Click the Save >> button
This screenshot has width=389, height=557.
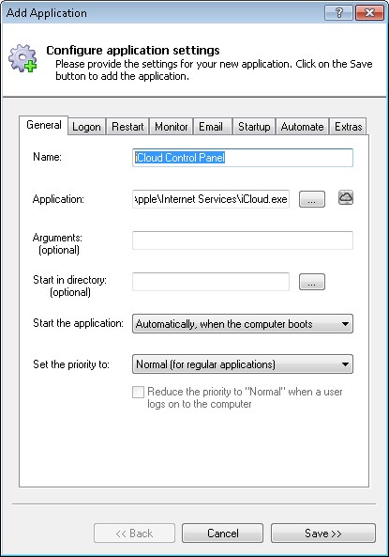coord(323,534)
